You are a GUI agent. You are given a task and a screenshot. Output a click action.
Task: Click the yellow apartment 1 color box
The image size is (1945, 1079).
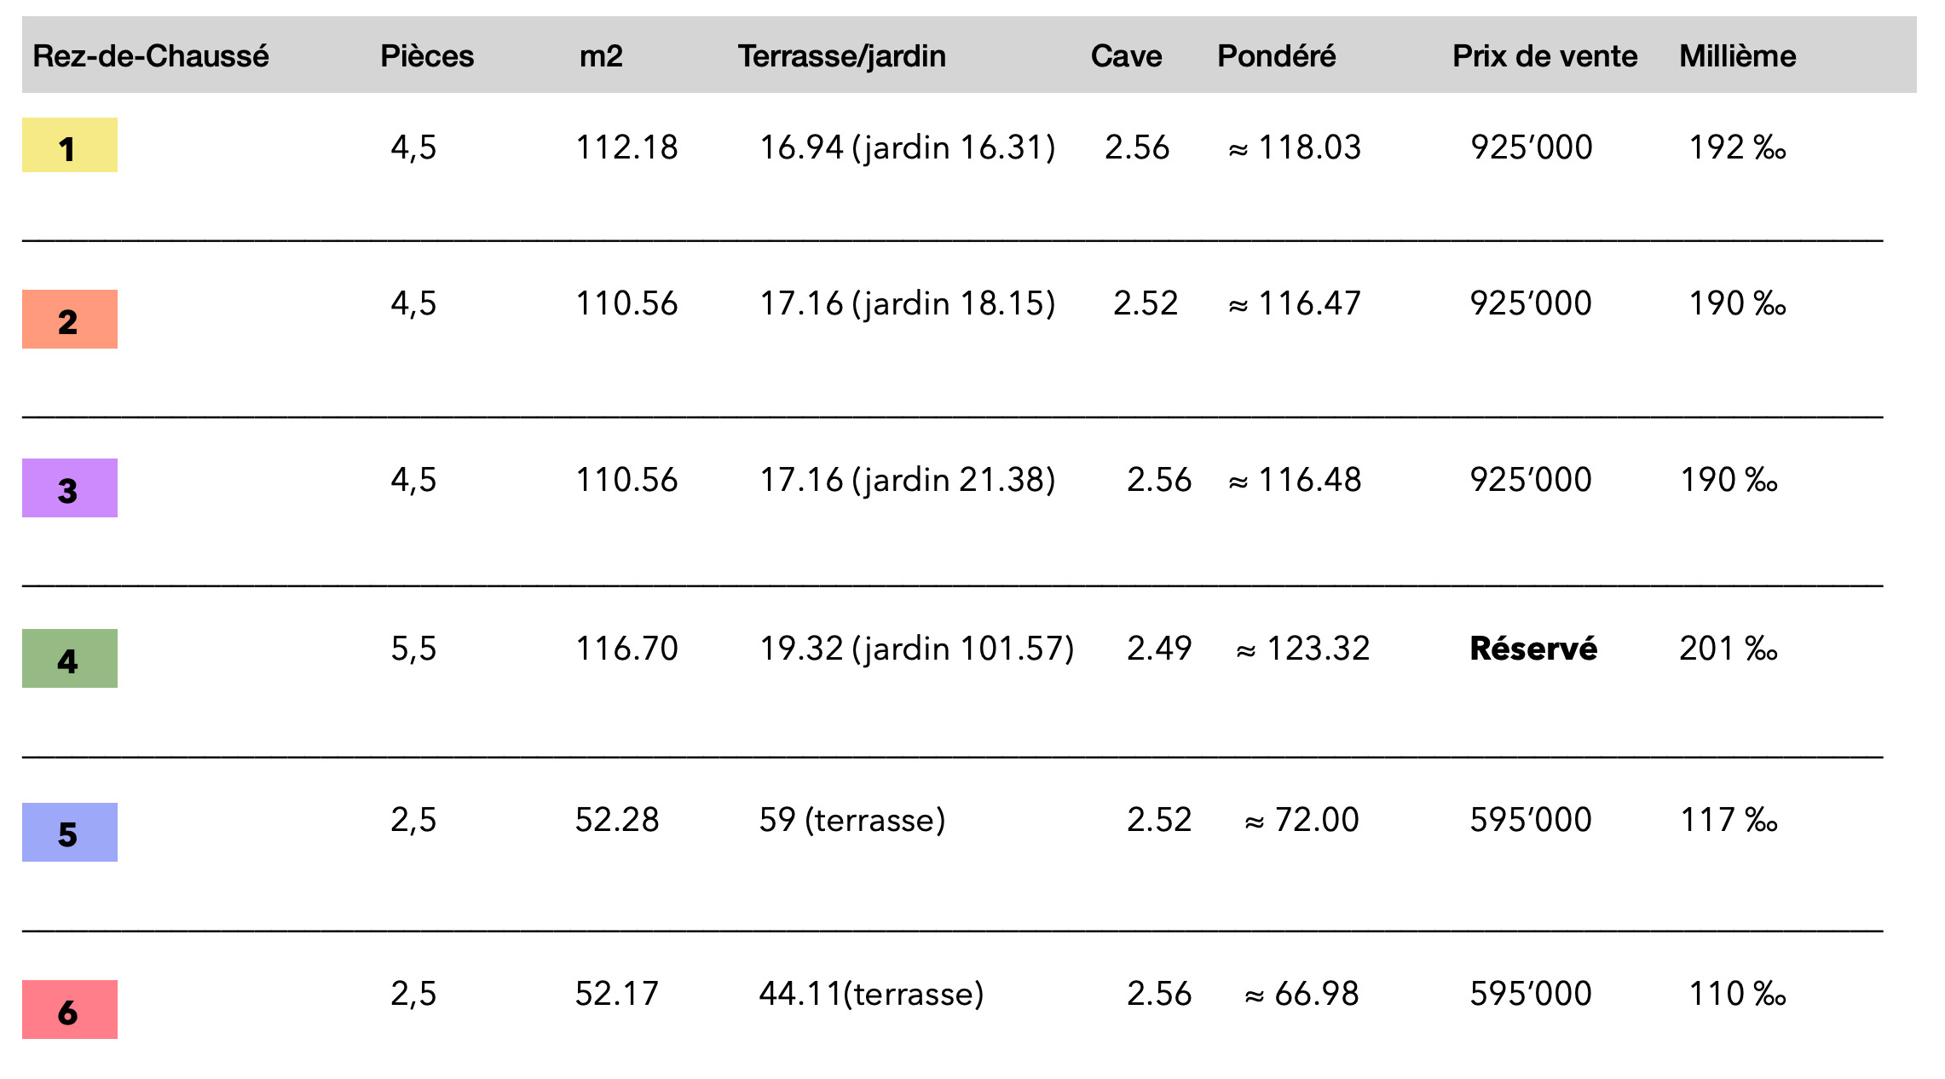pos(69,146)
